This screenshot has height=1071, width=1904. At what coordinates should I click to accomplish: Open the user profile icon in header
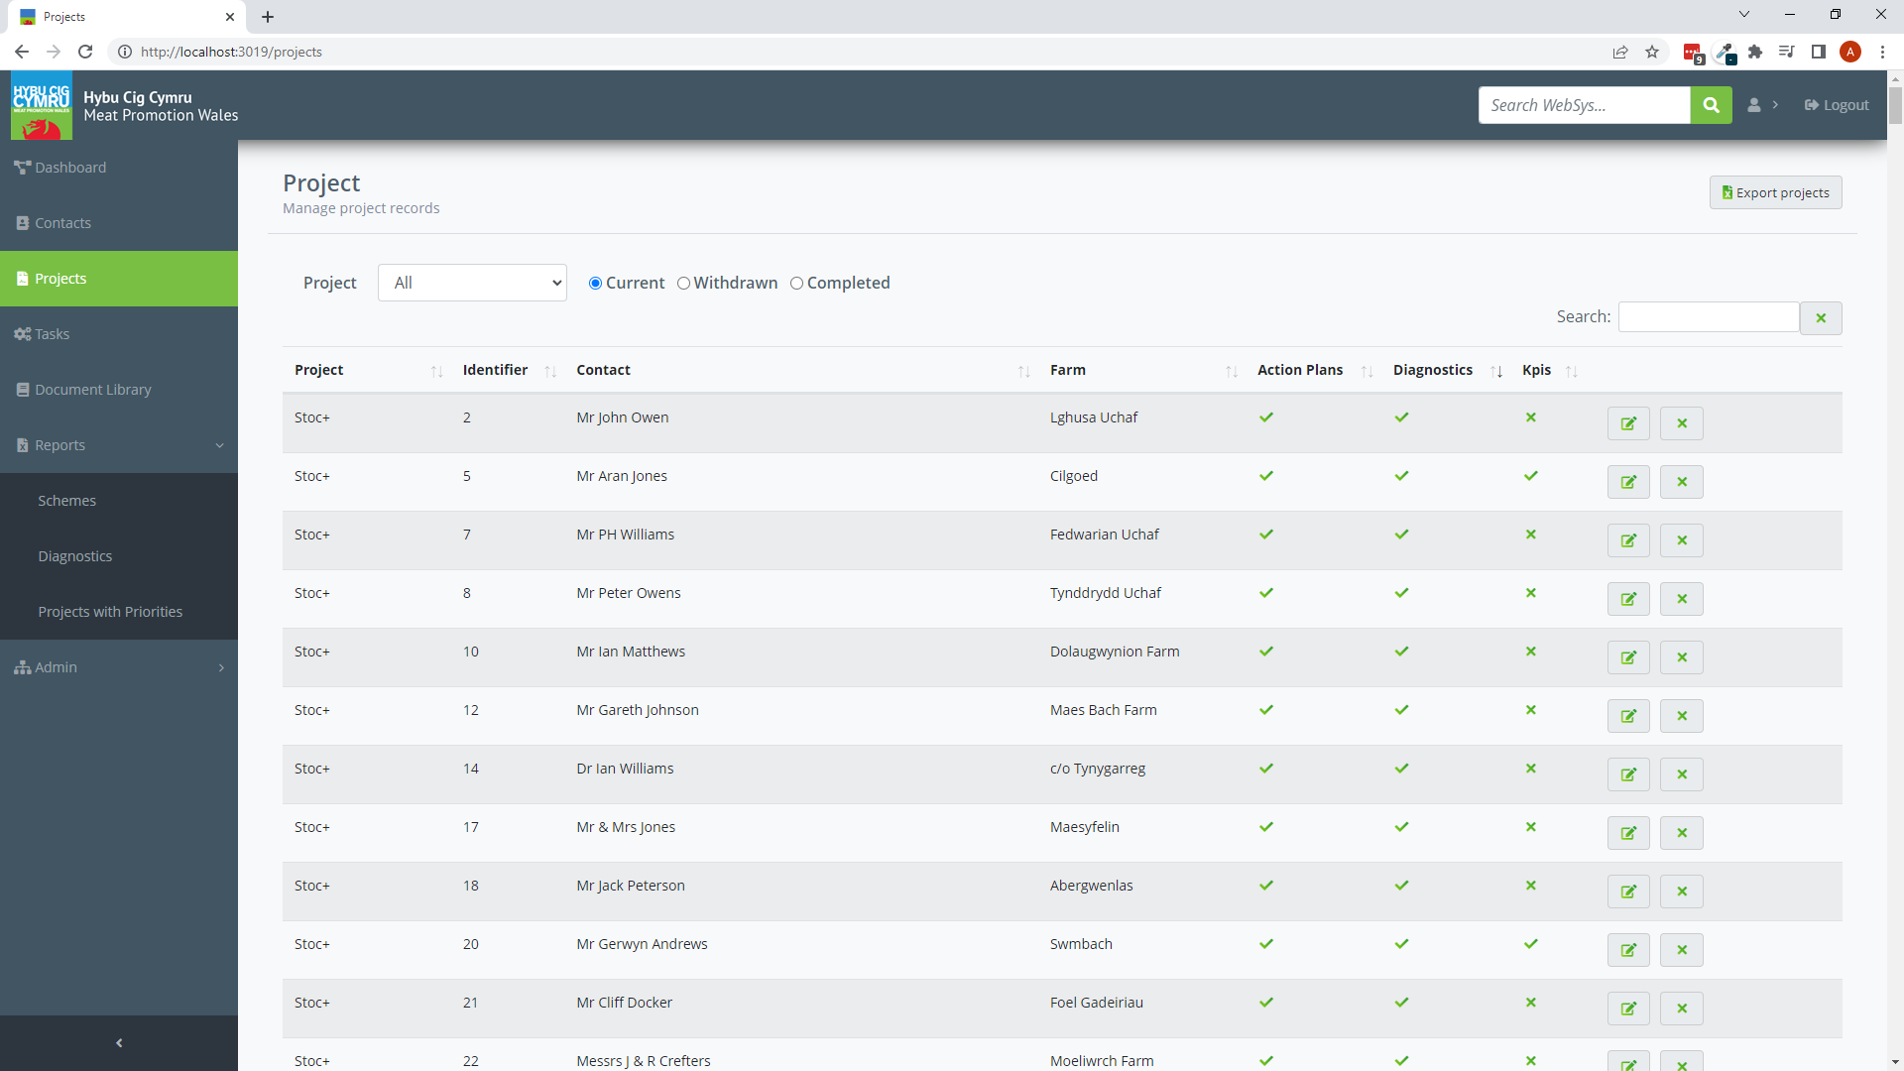1754,105
